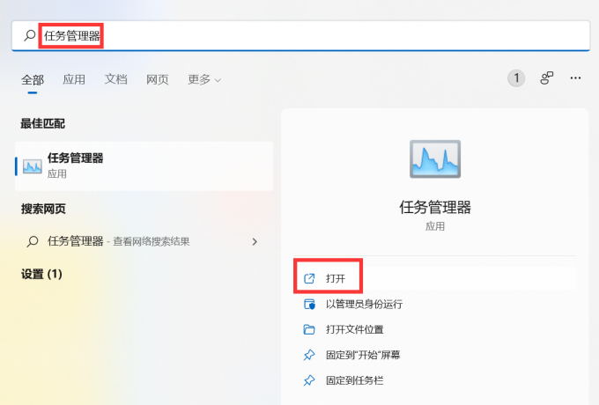The image size is (599, 405).
Task: Expand the web result chevron arrow
Action: point(255,241)
